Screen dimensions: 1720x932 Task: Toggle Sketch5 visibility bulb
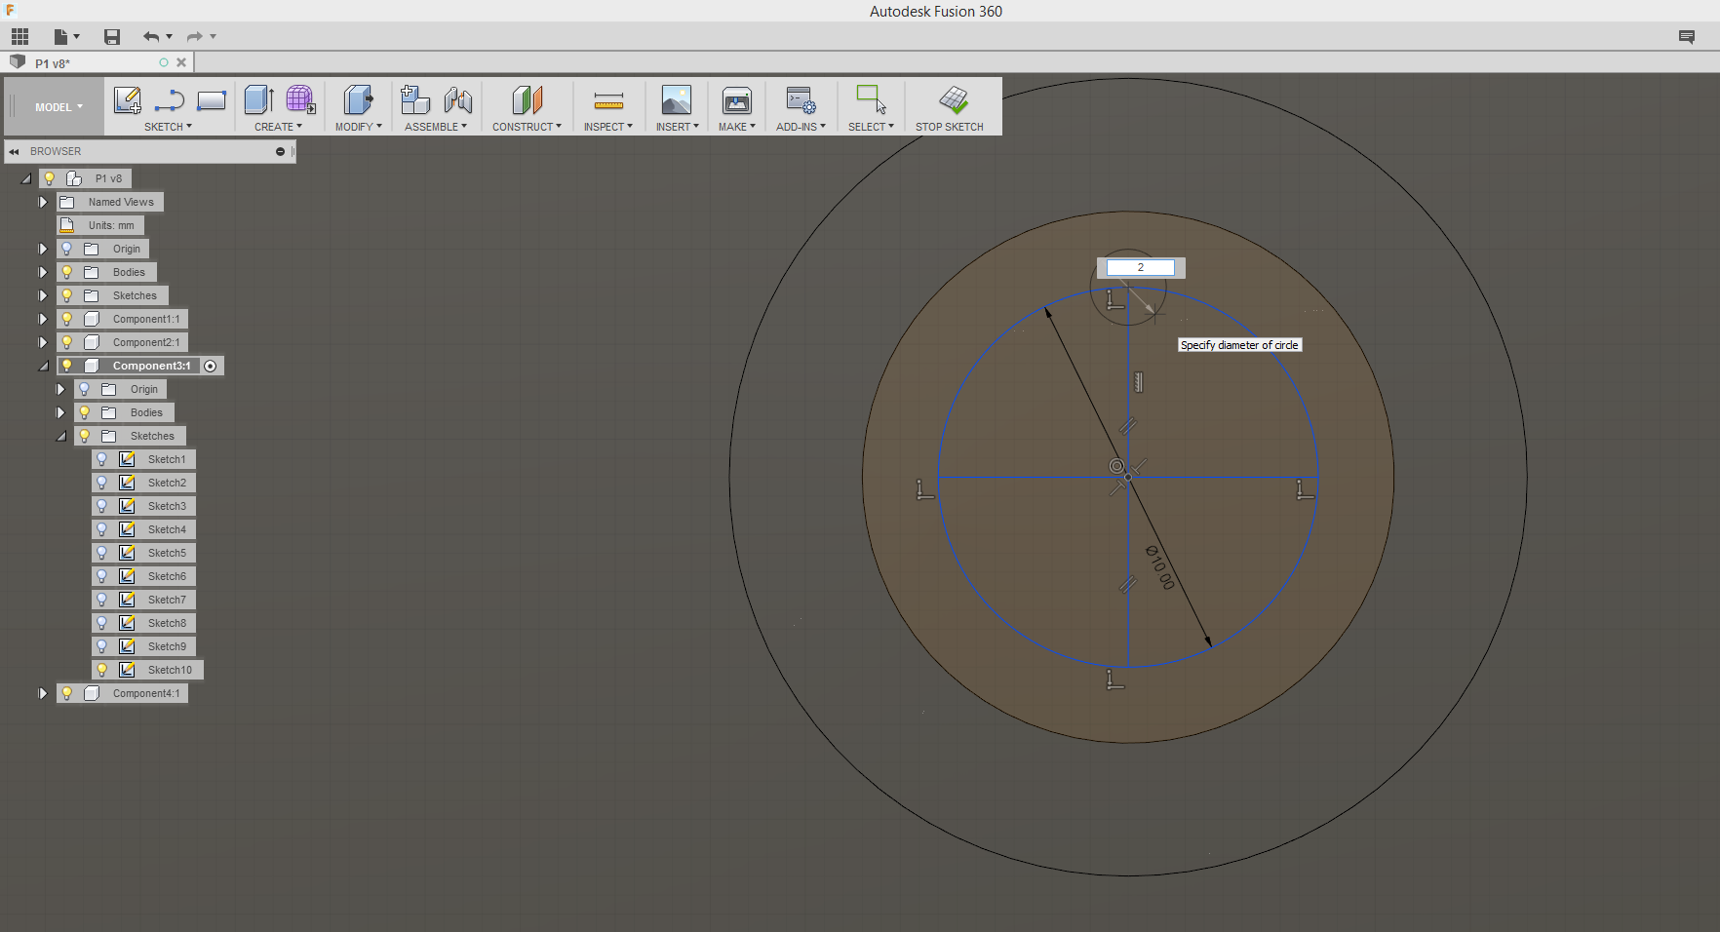[x=102, y=553]
